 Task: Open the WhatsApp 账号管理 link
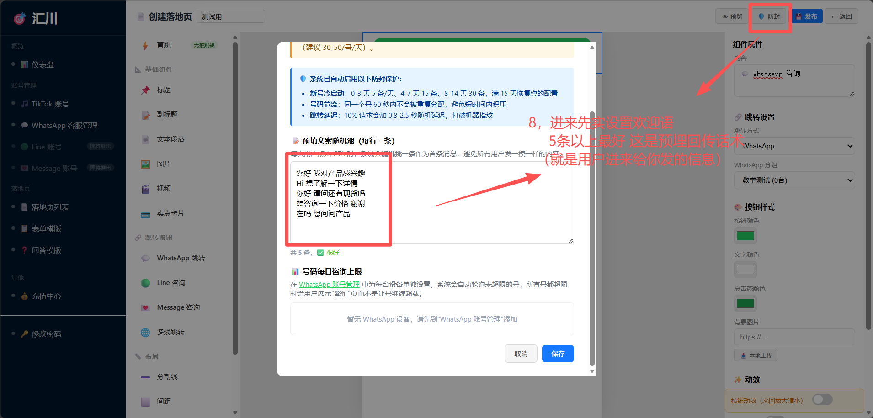tap(329, 285)
